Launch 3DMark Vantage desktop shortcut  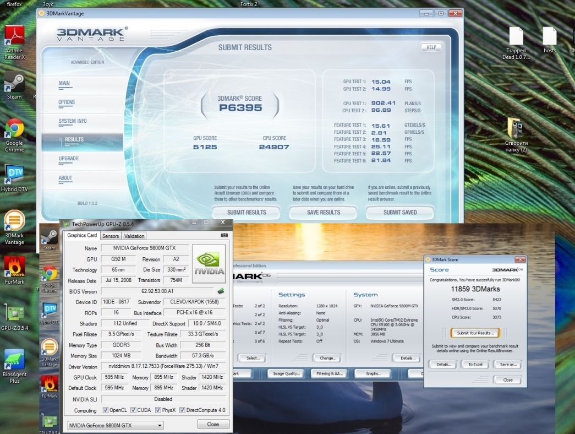tap(14, 227)
